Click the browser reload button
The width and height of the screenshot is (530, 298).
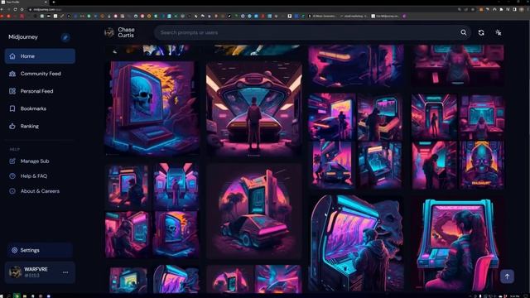point(15,9)
